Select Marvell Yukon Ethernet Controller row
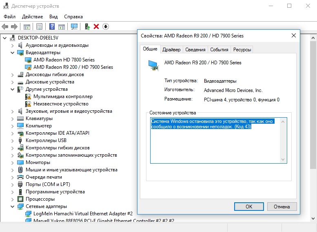Screen dimensions: 317x232 [104, 220]
